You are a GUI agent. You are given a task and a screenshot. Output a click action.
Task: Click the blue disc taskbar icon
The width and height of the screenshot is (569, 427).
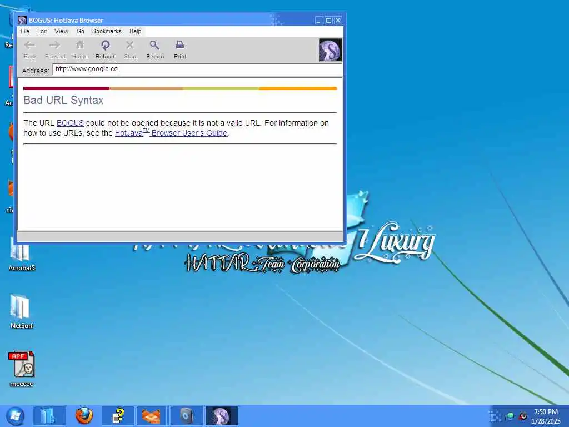(186, 416)
